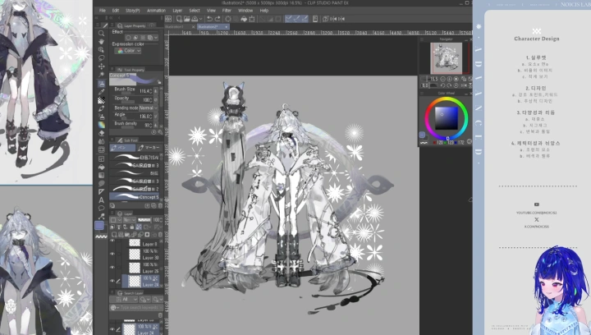Screen dimensions: 591x335
Task: Open Brush Size dynamics button
Action: pyautogui.click(x=156, y=91)
